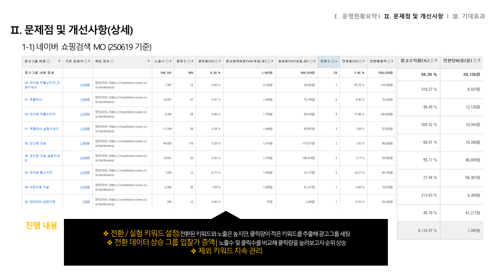499x280 pixels.
Task: Open ad group 03. 유아용 무불소치약
Action: click(x=40, y=114)
